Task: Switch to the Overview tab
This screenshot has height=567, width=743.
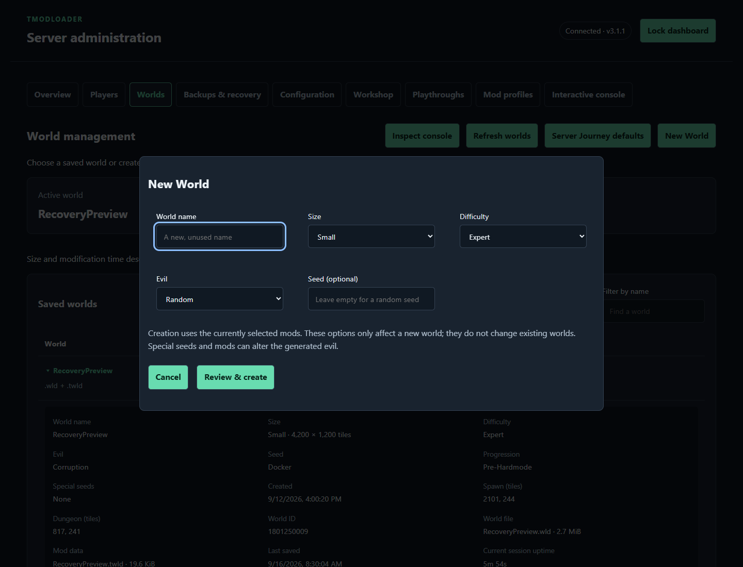Action: [x=53, y=94]
